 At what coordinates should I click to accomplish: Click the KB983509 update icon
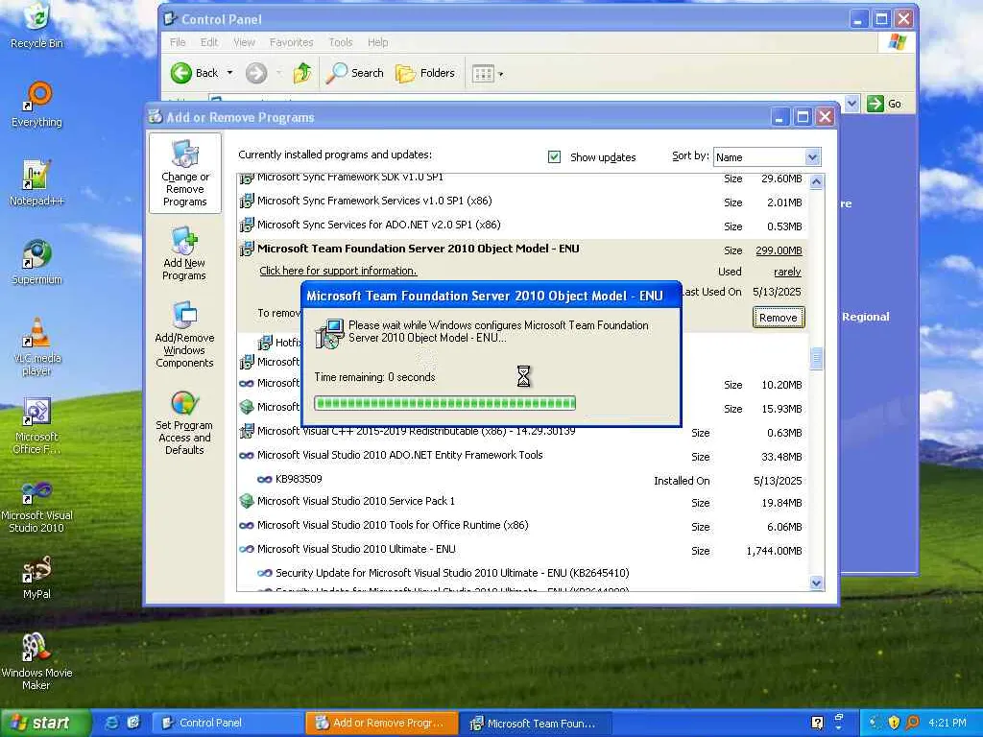click(x=265, y=480)
